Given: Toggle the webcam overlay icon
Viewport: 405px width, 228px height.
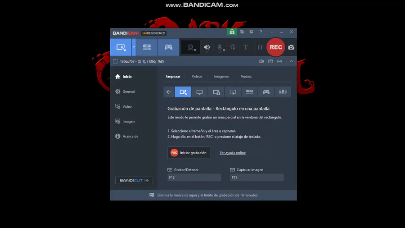Looking at the screenshot, I should tap(191, 47).
